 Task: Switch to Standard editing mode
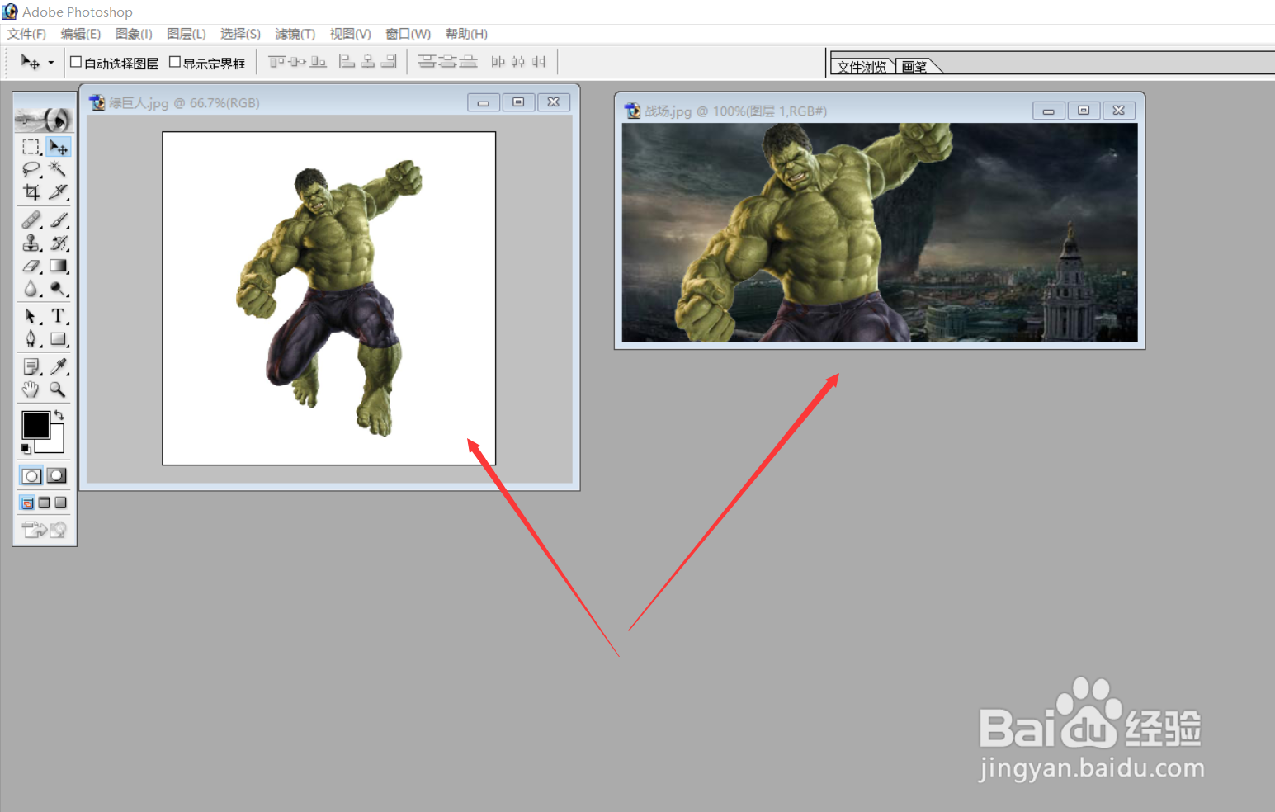point(31,475)
